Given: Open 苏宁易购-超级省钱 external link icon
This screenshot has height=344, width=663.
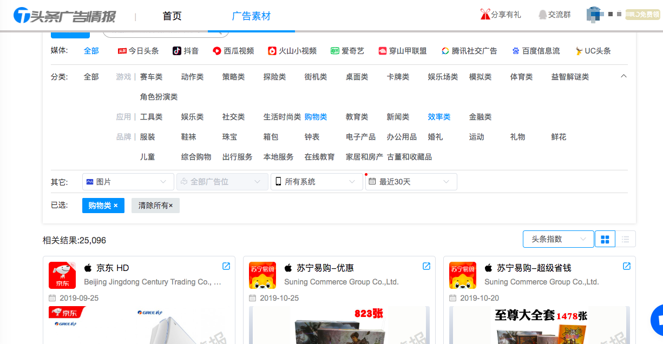Looking at the screenshot, I should click(x=627, y=266).
